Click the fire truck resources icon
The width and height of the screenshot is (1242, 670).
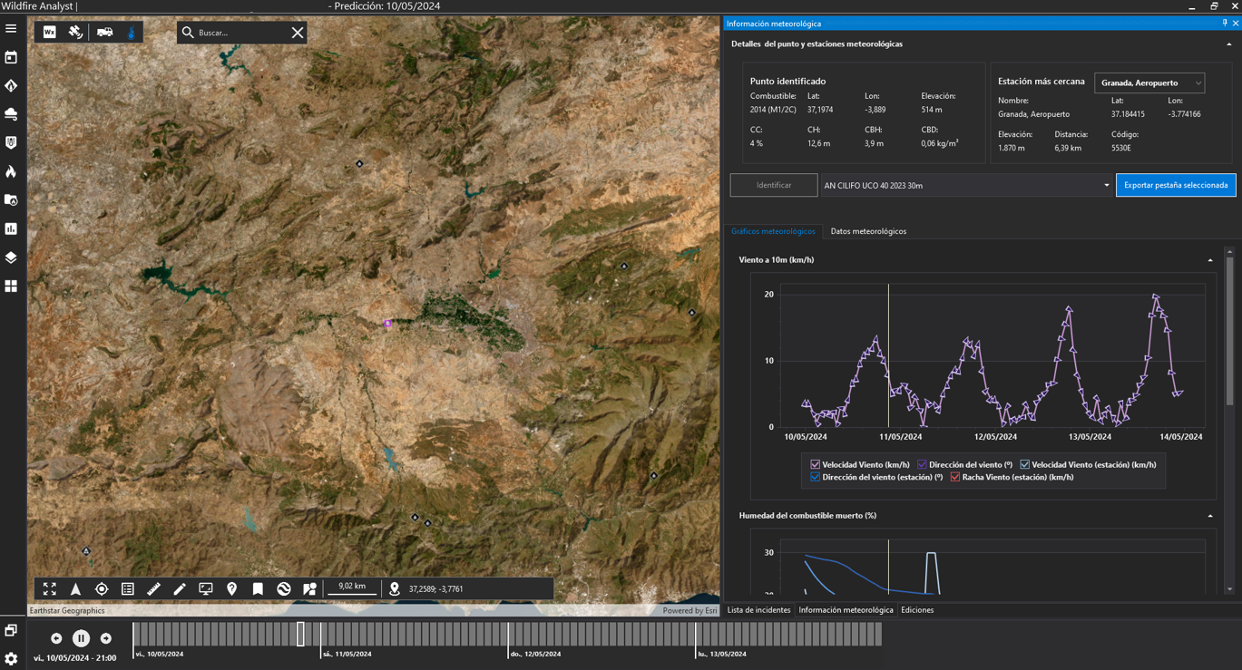coord(105,33)
